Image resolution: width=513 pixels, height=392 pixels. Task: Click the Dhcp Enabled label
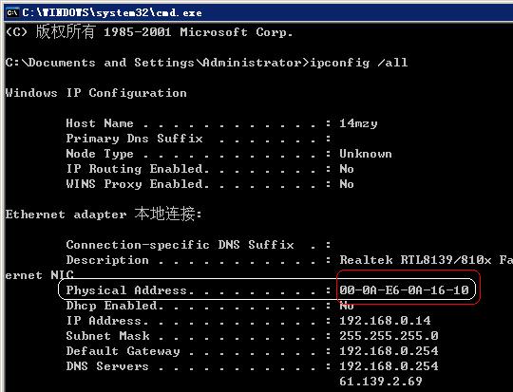coord(115,306)
